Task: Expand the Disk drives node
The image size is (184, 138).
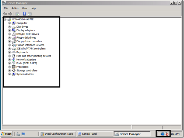Action: 9,27
